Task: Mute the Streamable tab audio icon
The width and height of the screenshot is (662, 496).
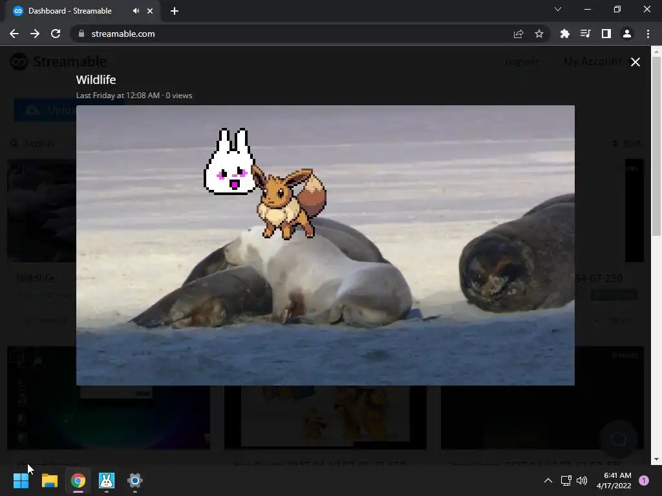Action: 136,11
